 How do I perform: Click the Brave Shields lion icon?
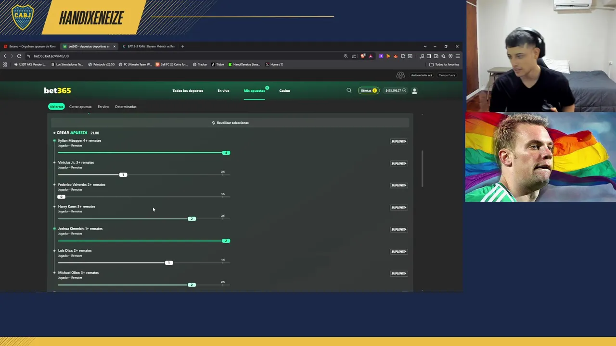point(363,56)
